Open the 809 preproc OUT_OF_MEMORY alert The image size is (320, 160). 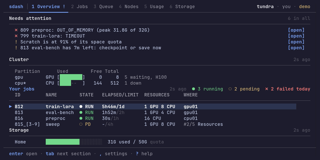point(296,30)
